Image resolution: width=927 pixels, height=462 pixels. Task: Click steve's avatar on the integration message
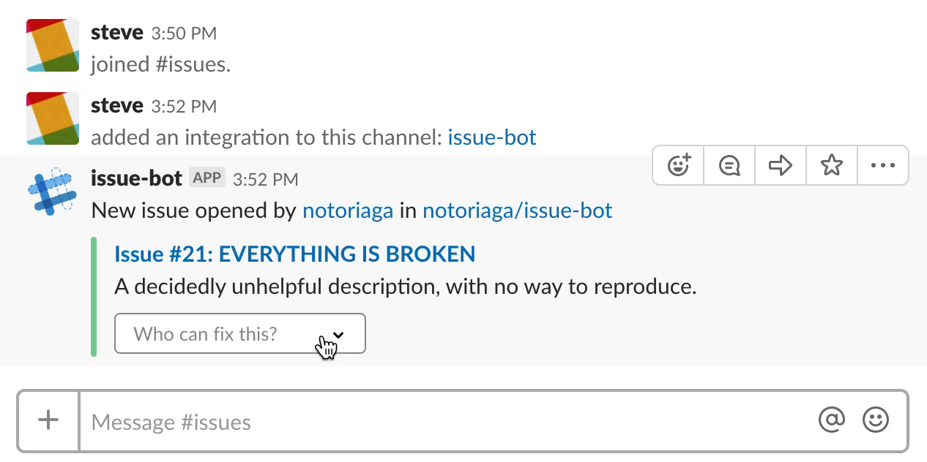coord(53,118)
